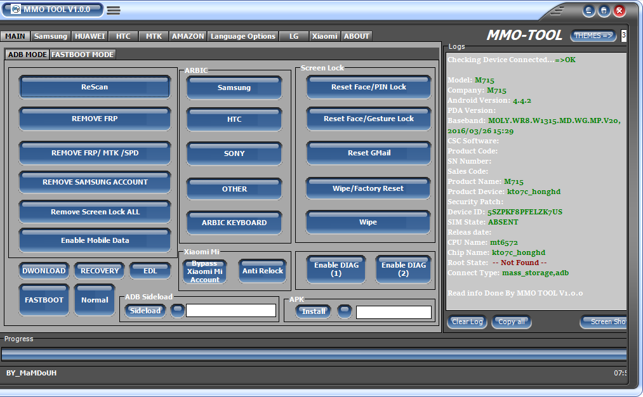Click the REMOVE FRP button
Image resolution: width=643 pixels, height=397 pixels.
[95, 119]
